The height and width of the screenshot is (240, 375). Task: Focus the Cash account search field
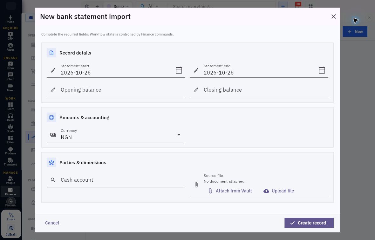(116, 180)
